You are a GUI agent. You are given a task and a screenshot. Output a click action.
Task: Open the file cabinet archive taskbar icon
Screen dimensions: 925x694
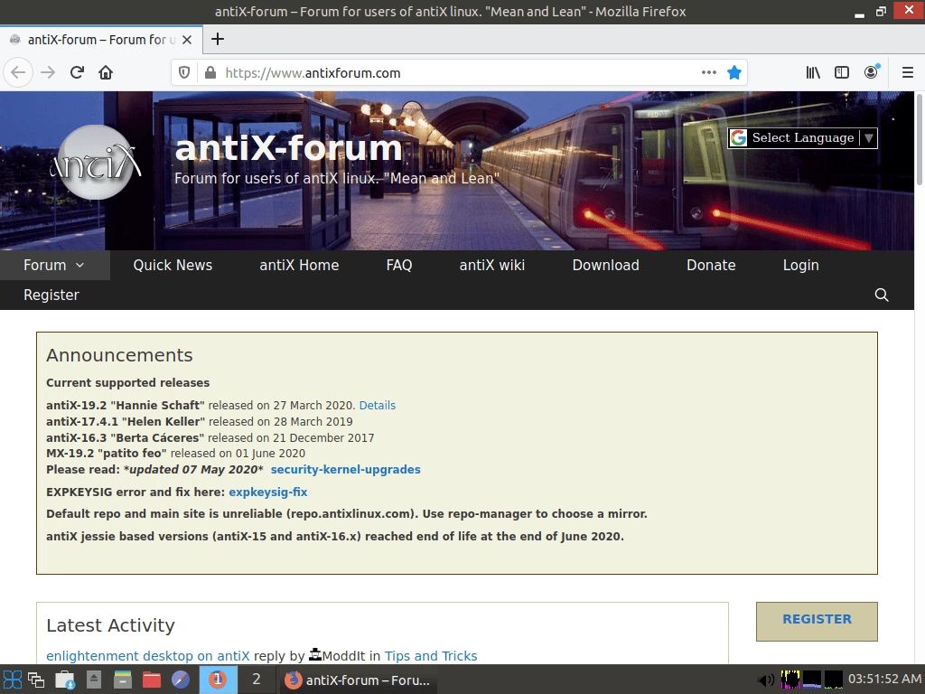[x=123, y=680]
